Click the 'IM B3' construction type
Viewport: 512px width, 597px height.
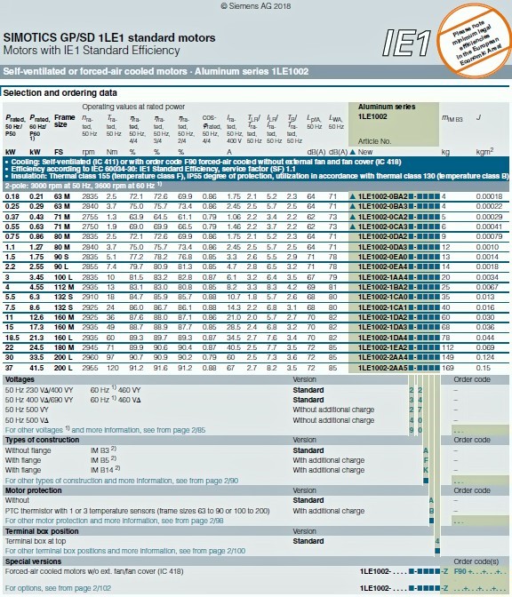(103, 450)
